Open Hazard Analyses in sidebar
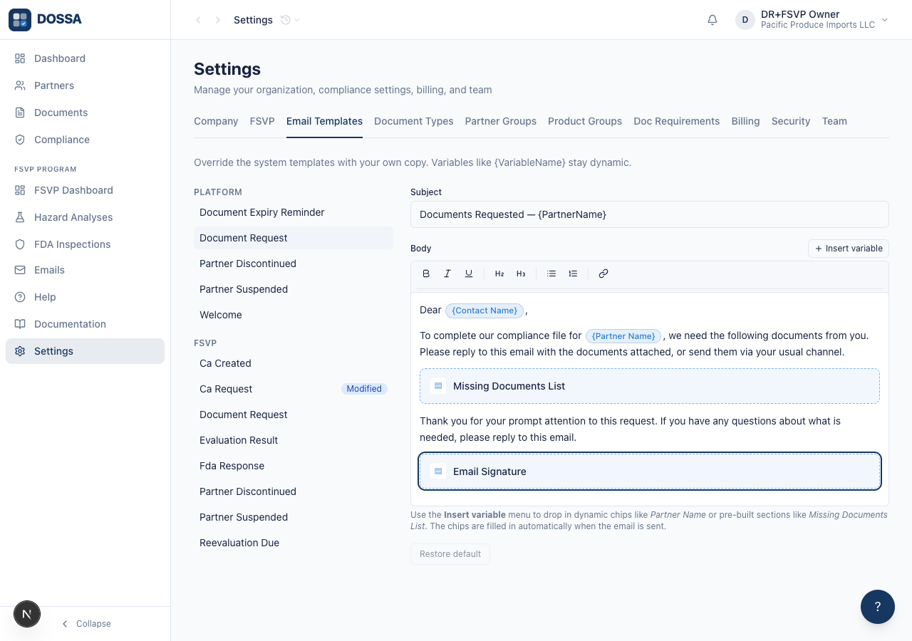912x641 pixels. pyautogui.click(x=85, y=217)
